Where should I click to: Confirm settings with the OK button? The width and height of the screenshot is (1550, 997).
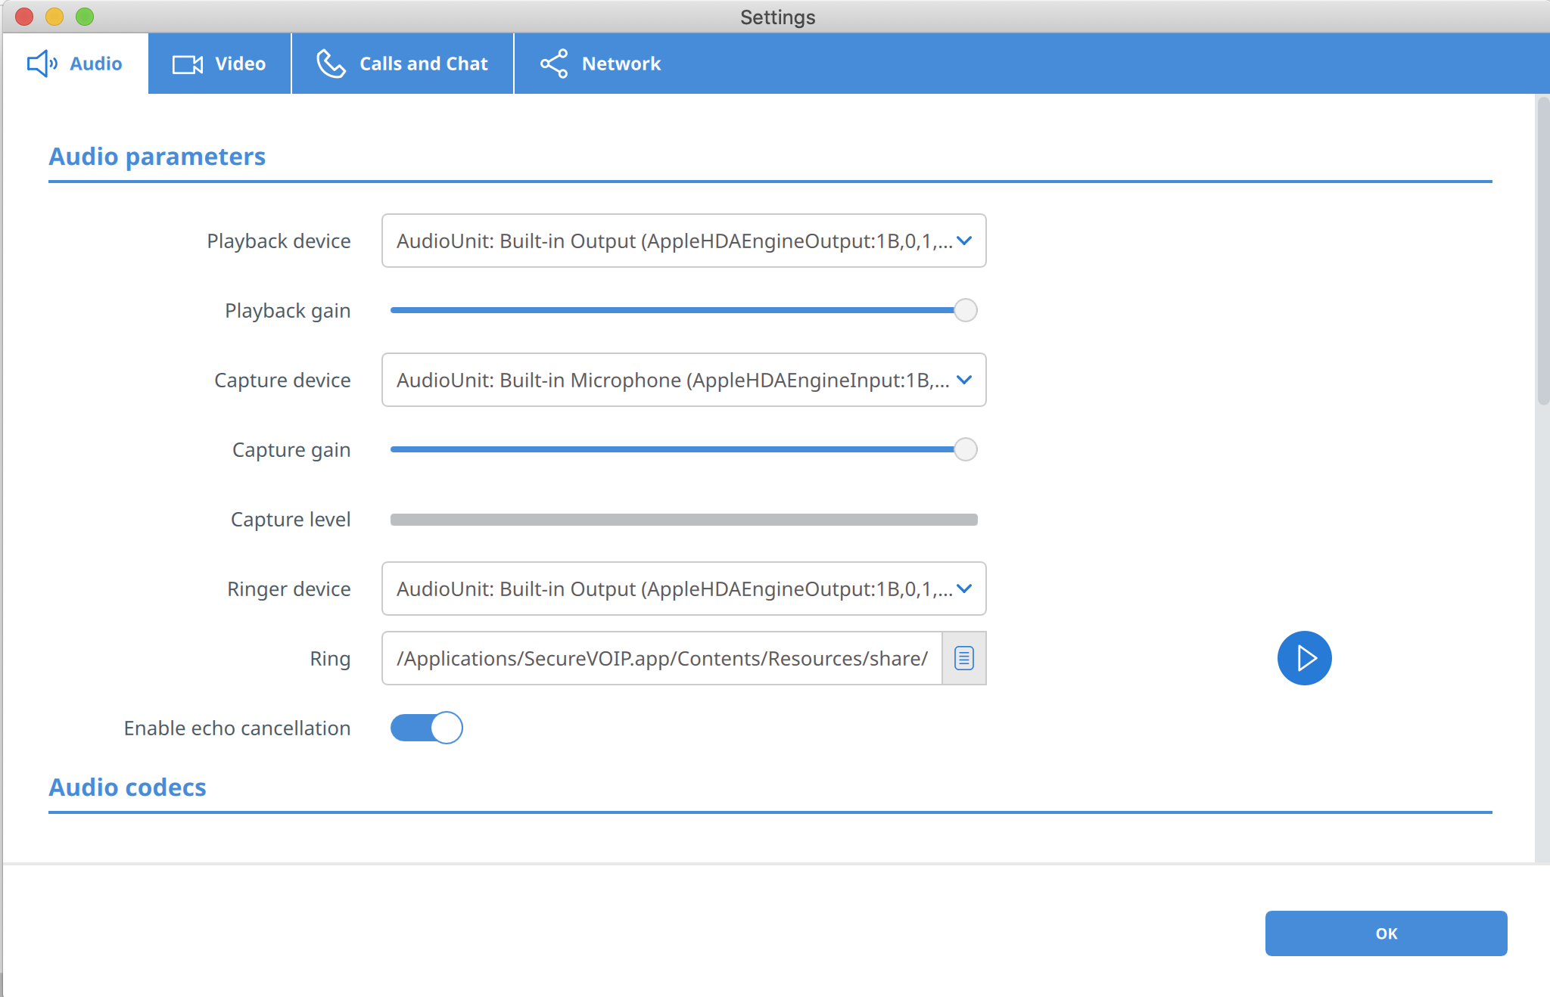(x=1386, y=933)
